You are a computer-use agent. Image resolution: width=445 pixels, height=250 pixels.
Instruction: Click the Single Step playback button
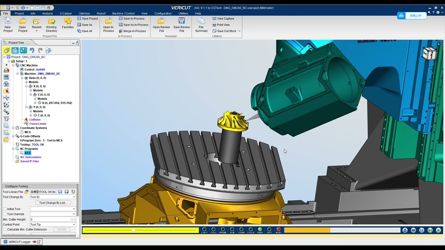pos(430,230)
